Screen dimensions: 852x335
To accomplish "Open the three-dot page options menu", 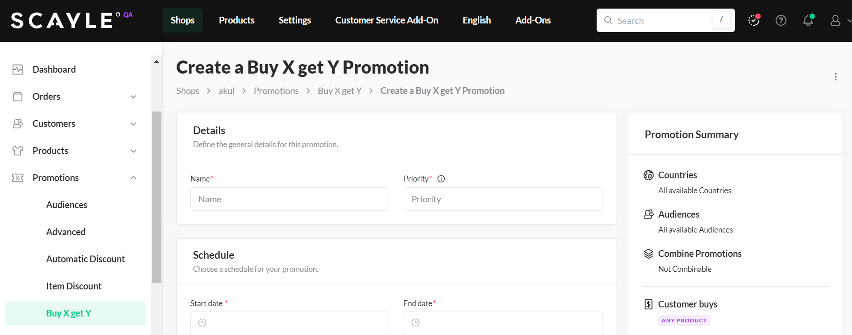I will pyautogui.click(x=836, y=77).
